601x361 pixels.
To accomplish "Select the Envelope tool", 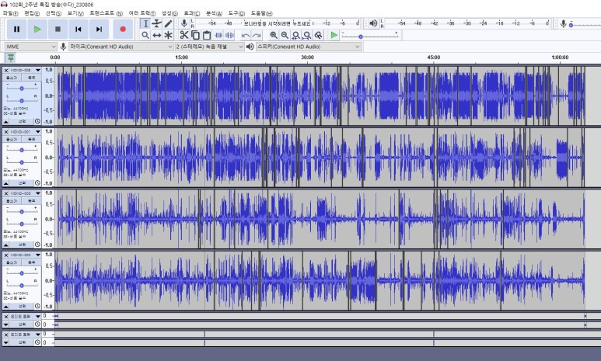I will click(x=157, y=24).
